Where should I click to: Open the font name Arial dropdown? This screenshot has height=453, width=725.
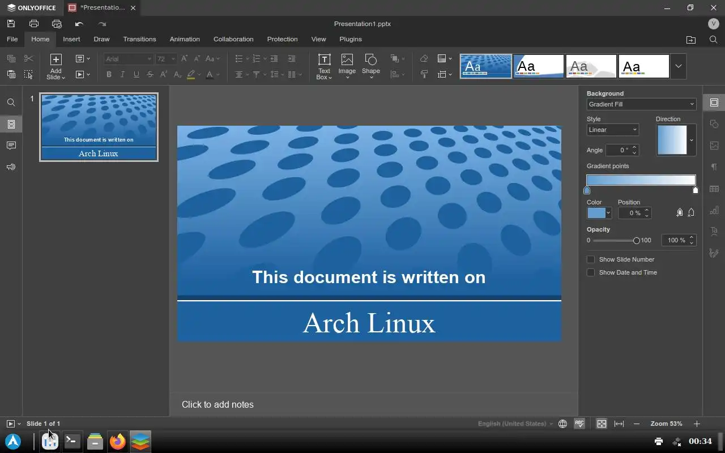click(x=150, y=59)
